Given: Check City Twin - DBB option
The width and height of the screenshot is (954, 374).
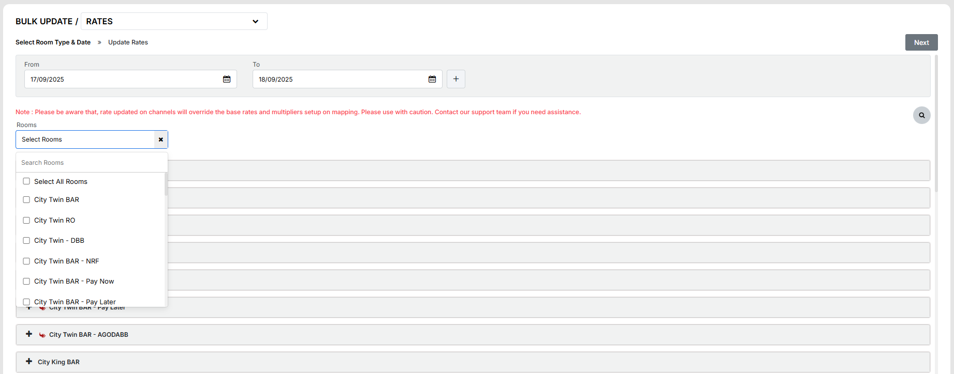Looking at the screenshot, I should pyautogui.click(x=26, y=241).
